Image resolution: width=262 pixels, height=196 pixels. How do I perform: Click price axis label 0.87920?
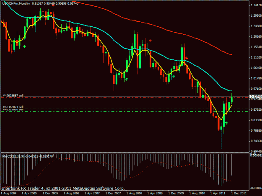pos(256,110)
